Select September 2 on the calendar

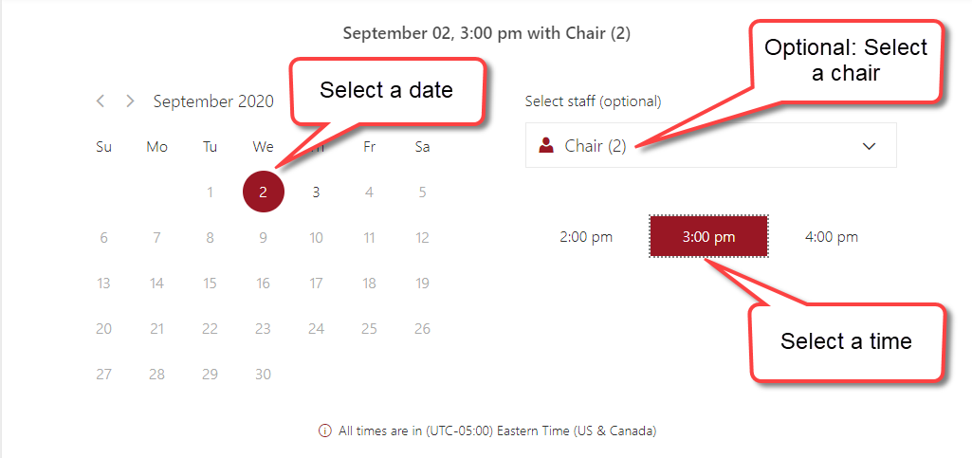[264, 192]
